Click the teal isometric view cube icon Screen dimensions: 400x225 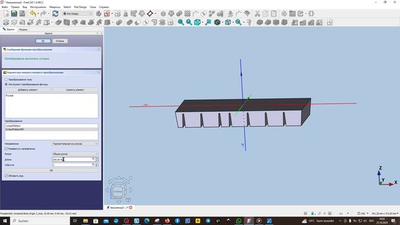(197, 22)
